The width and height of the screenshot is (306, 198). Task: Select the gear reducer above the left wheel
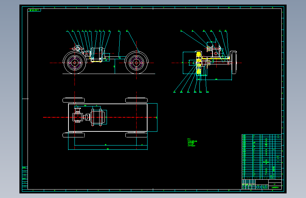pyautogui.click(x=78, y=48)
